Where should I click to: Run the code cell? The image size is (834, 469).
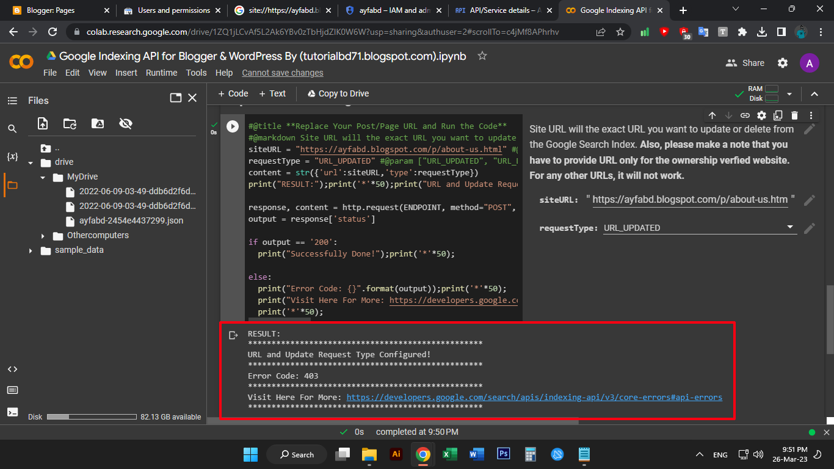pyautogui.click(x=233, y=126)
